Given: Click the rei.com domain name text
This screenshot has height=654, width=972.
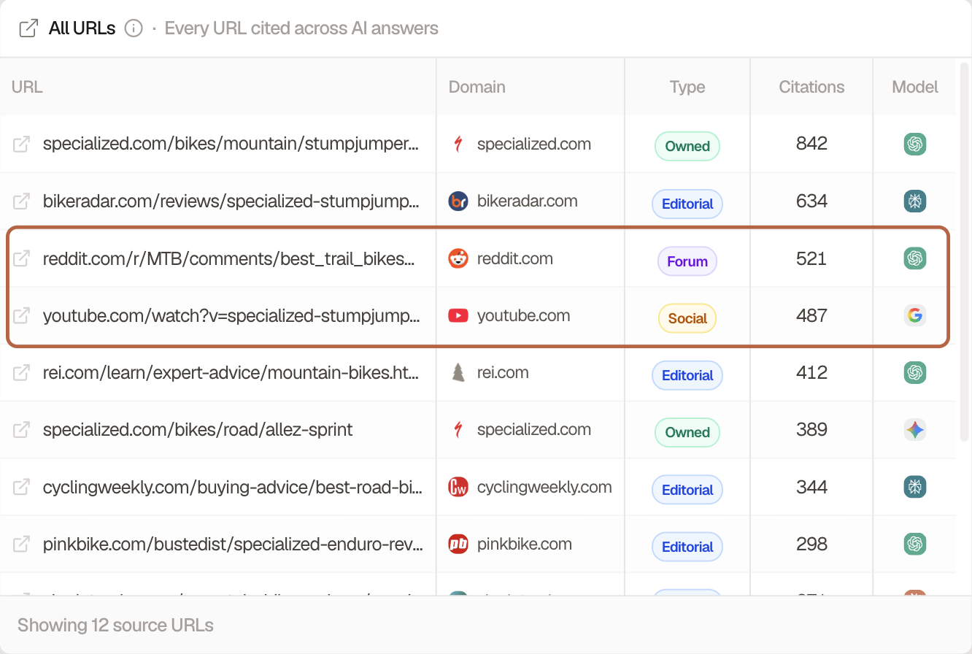Looking at the screenshot, I should (x=503, y=372).
